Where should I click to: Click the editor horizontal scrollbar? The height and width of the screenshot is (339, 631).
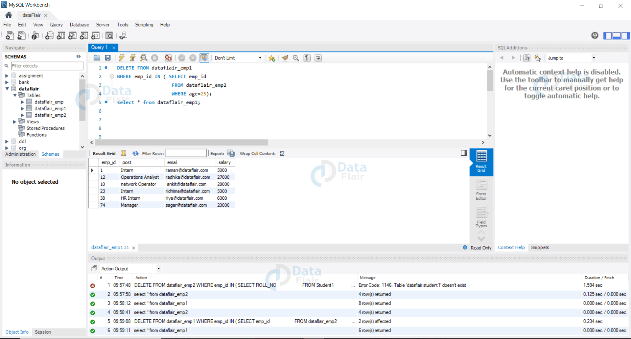(x=181, y=142)
